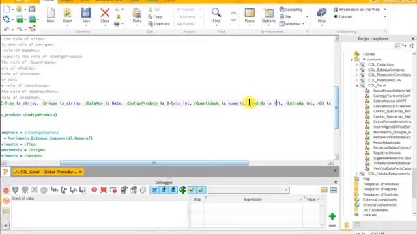Click the red stop-debug circle icon
The image size is (417, 234).
[x=6, y=190]
